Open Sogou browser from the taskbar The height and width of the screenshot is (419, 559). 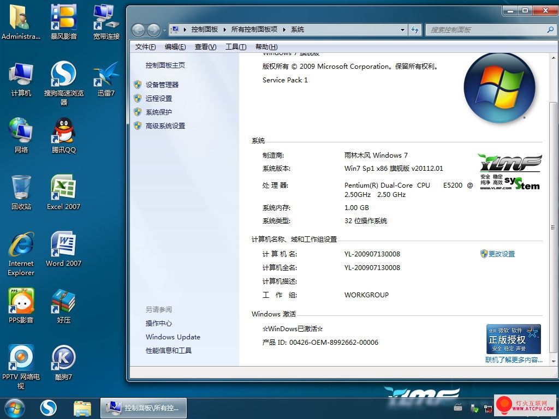point(48,408)
